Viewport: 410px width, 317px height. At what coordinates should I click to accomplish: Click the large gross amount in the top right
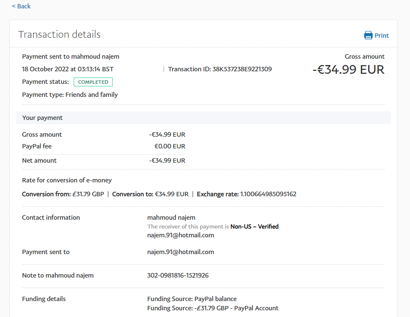348,70
